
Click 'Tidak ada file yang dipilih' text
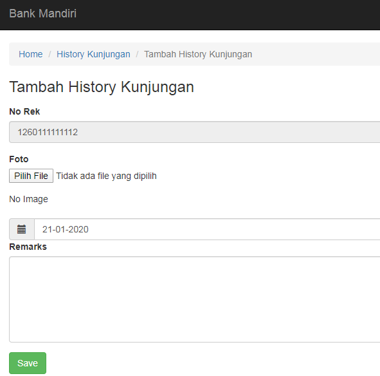click(106, 176)
